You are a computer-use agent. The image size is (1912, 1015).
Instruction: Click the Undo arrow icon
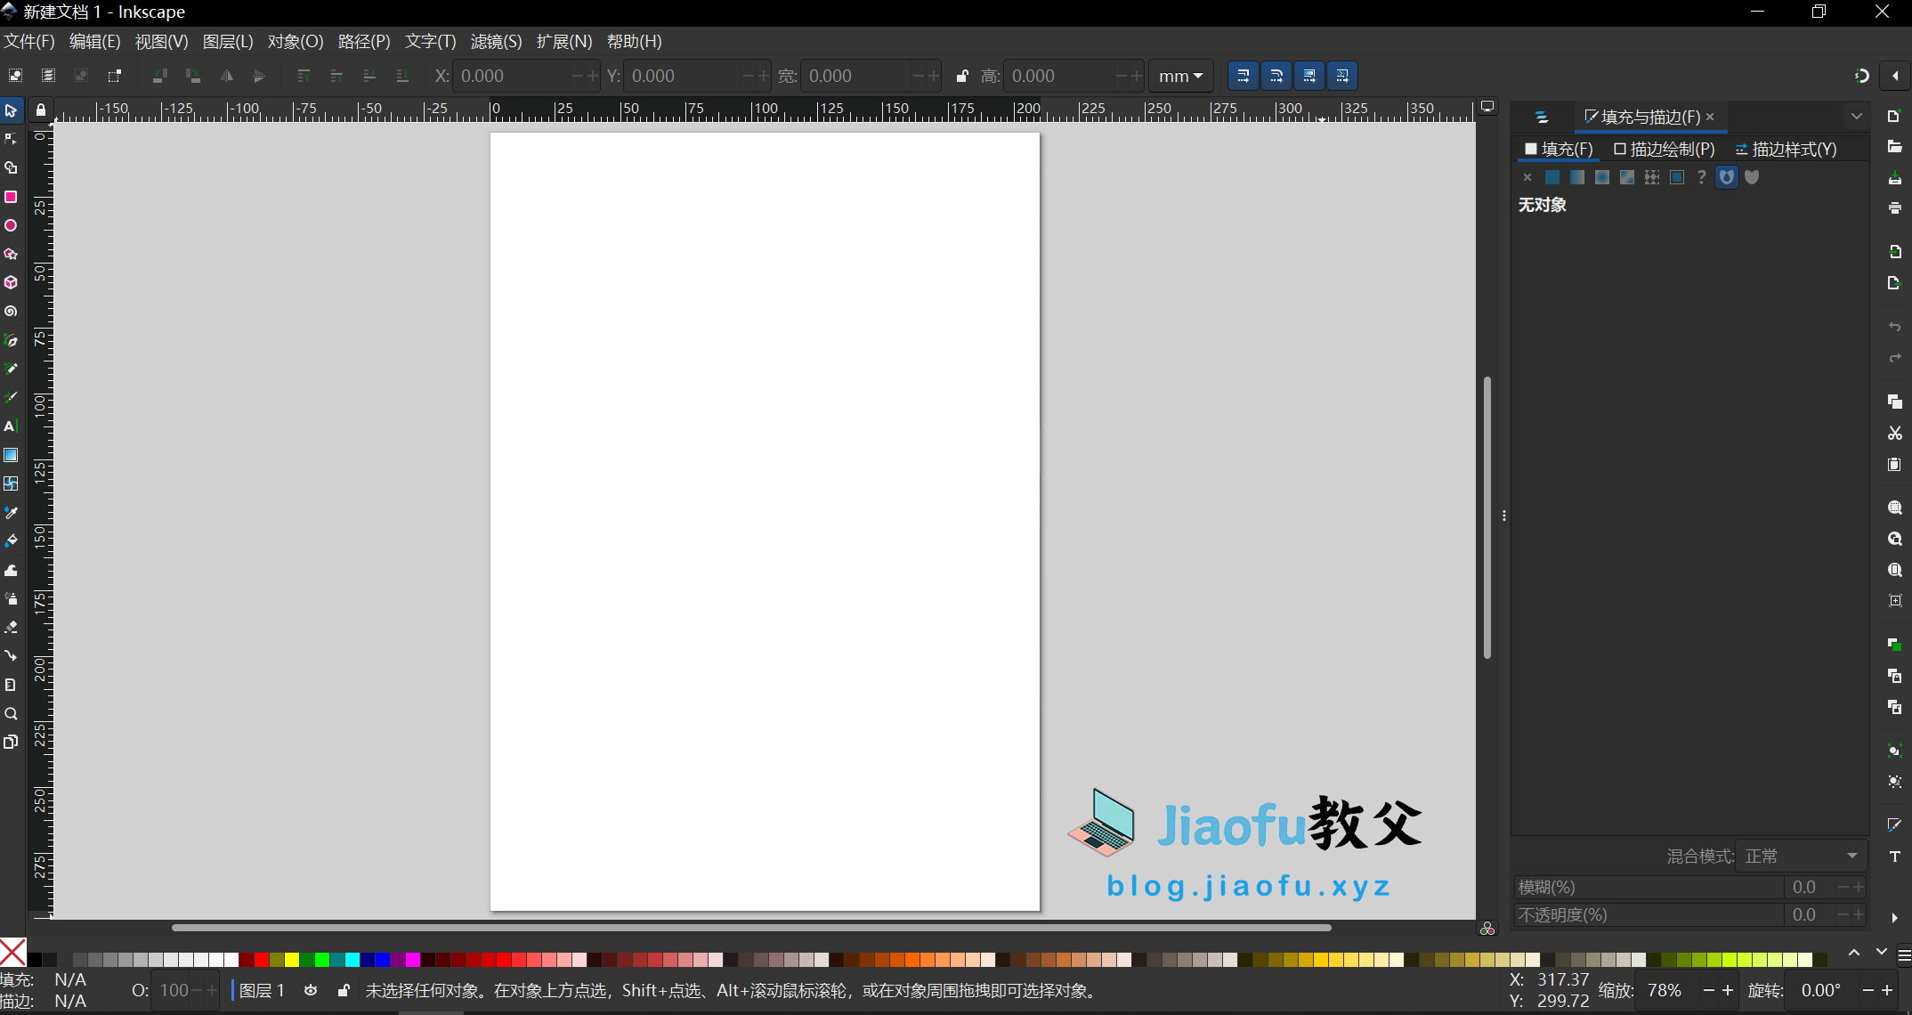1894,327
